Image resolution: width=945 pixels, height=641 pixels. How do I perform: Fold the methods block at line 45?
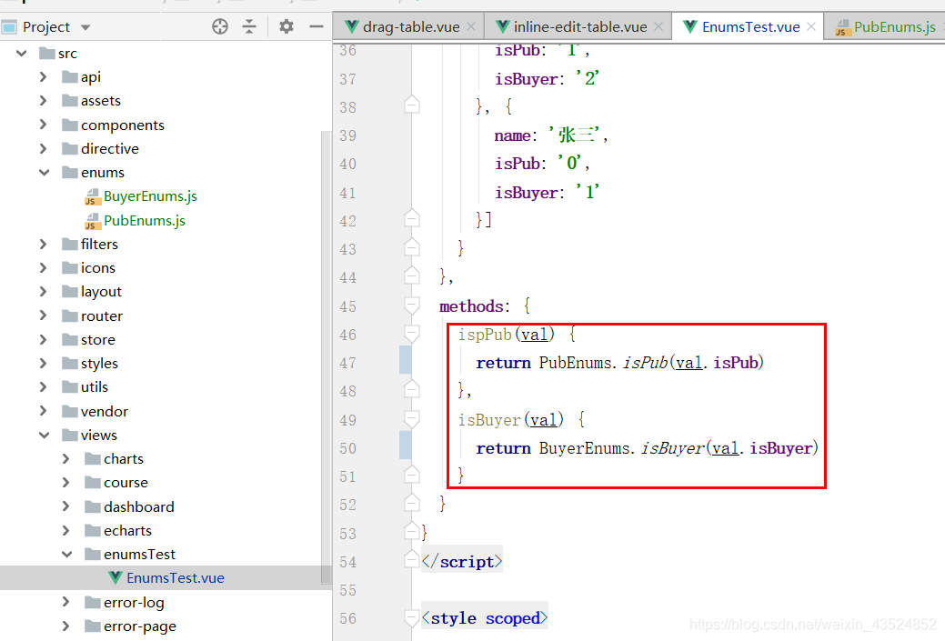[x=412, y=305]
